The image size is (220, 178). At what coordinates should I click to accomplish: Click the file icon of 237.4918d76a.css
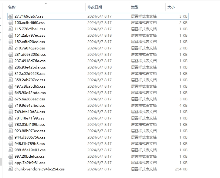10,61
